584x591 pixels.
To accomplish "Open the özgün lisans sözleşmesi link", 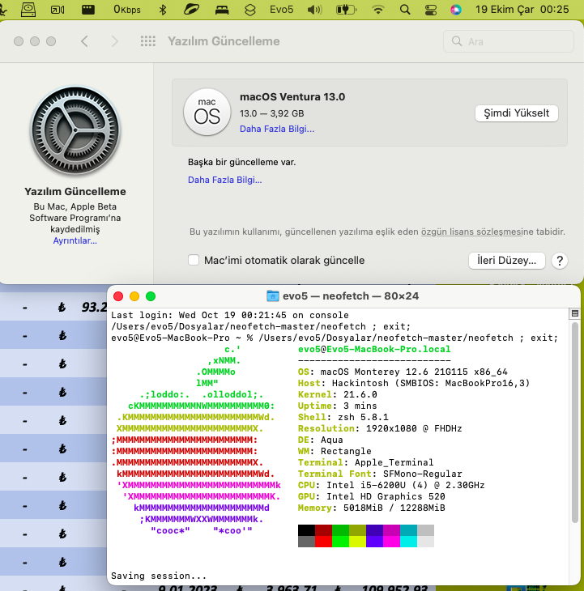I will [x=483, y=232].
